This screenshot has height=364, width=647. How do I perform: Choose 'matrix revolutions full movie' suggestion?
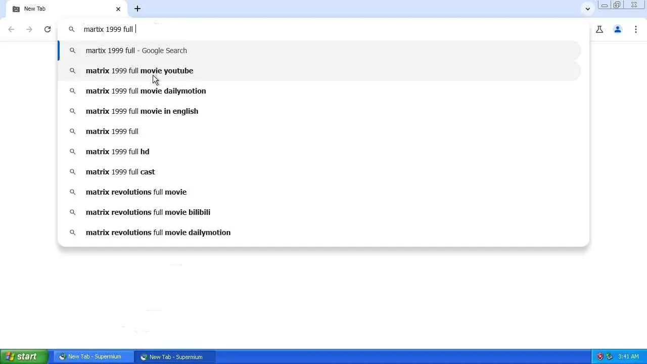click(x=319, y=192)
